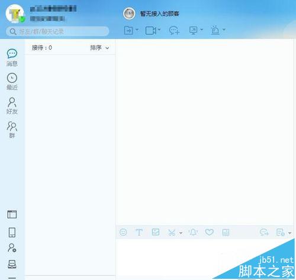Expand the send file dropdown arrow

click(137, 30)
